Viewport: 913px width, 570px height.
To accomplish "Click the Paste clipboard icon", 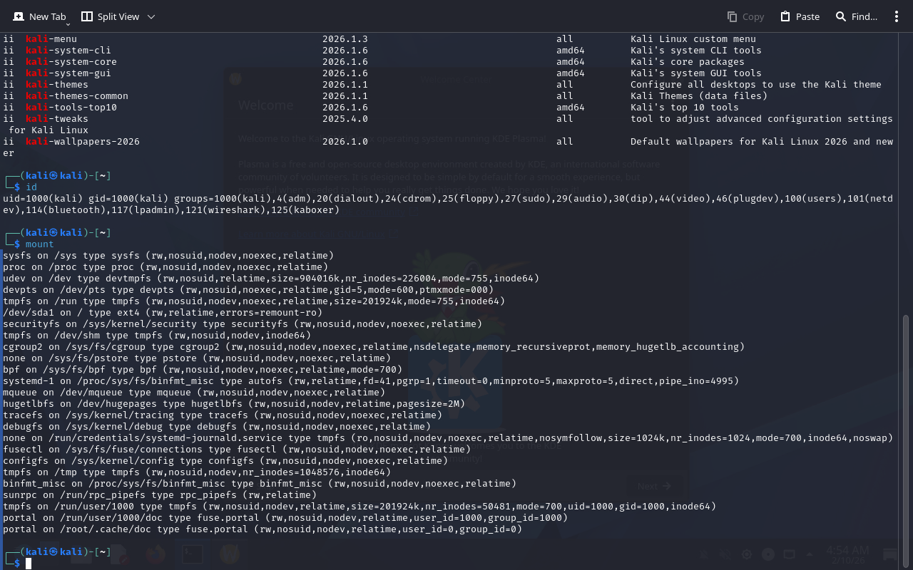I will tap(785, 16).
